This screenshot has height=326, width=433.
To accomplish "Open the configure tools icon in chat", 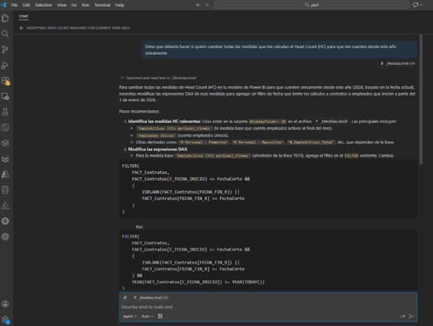I will click(160, 316).
